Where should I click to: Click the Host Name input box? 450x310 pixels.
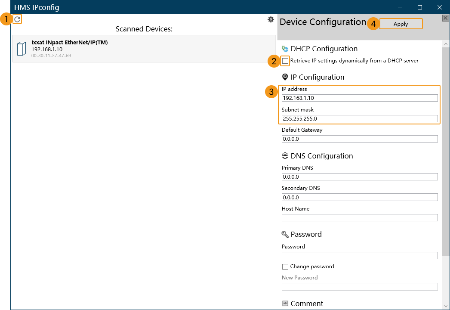pos(359,218)
